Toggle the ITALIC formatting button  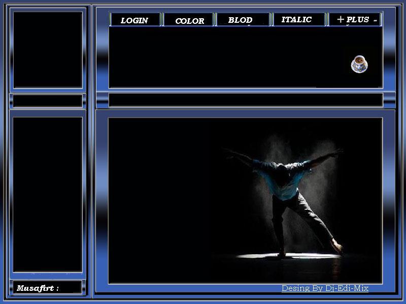click(298, 19)
